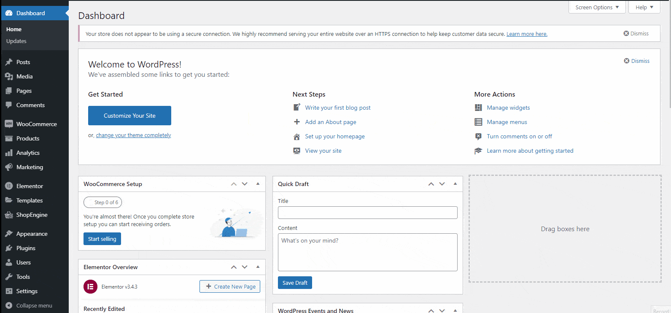
Task: Move WooCommerce Setup box down
Action: click(245, 184)
